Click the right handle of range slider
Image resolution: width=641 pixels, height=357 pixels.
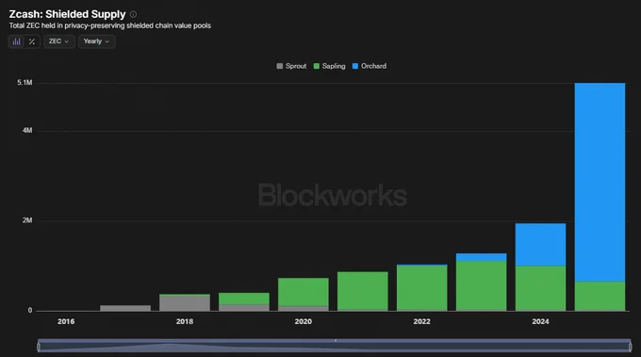(630, 347)
